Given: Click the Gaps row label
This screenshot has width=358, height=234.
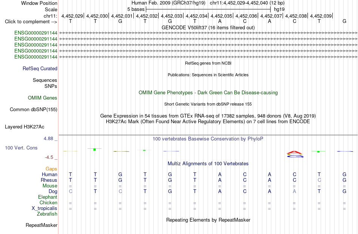Looking at the screenshot, I should tap(51, 169).
